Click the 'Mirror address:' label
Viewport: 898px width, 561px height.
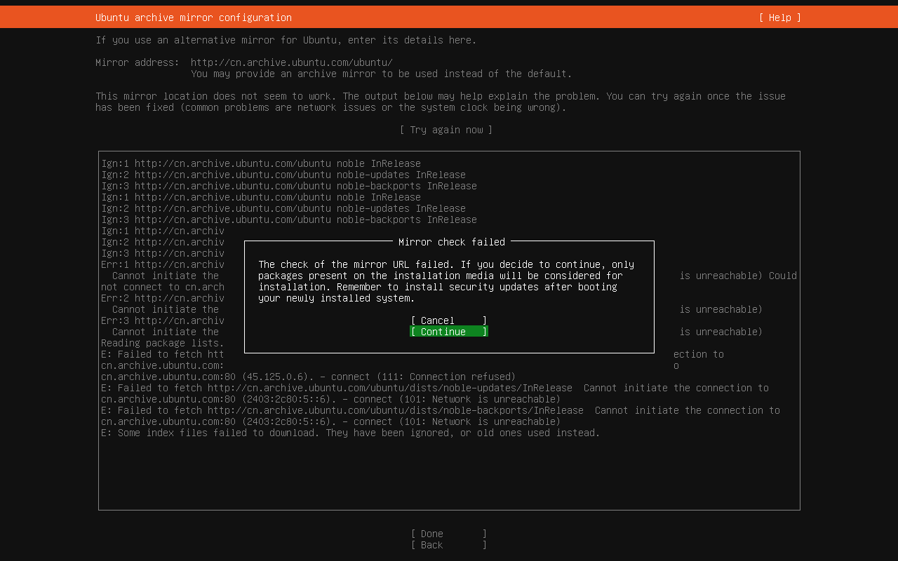[137, 62]
